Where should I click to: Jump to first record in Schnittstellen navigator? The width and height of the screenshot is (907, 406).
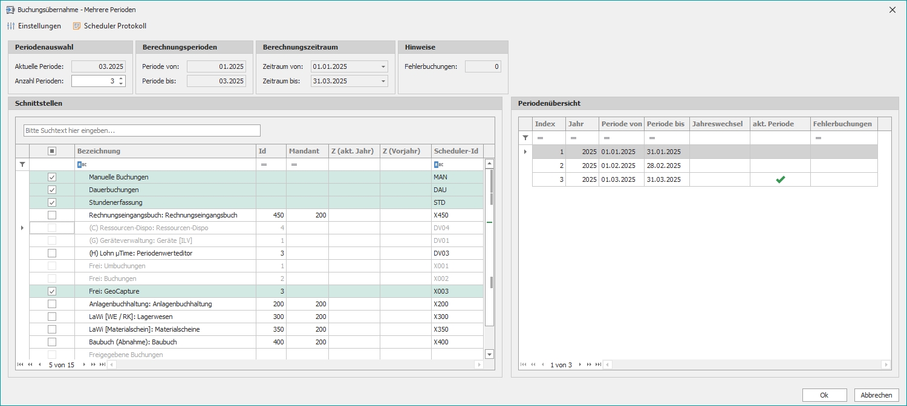(x=20, y=365)
